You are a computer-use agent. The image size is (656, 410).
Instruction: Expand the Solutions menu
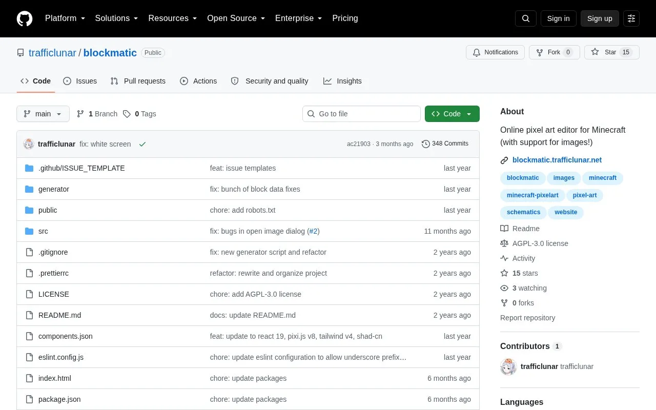click(x=117, y=18)
